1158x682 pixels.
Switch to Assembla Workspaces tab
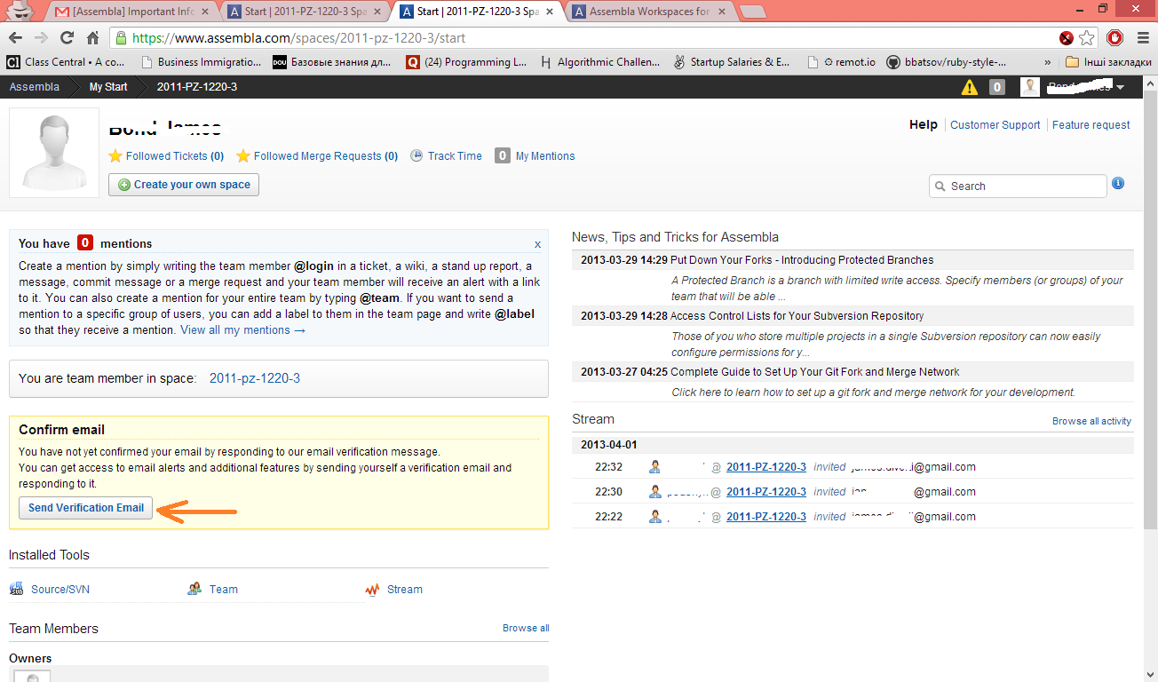pos(650,12)
